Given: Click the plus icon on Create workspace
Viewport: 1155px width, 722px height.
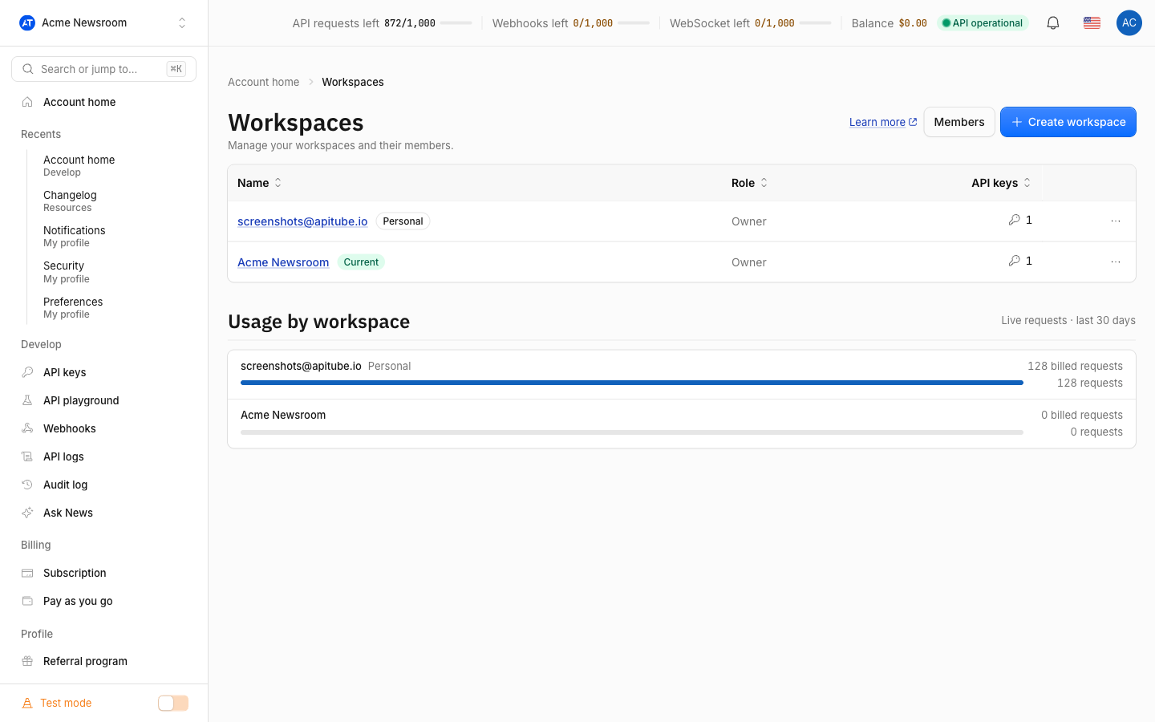Looking at the screenshot, I should click(x=1017, y=122).
